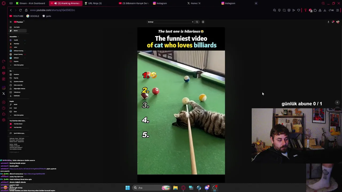Open the GOOGLE bookmark
This screenshot has height=192, width=342.
33,16
